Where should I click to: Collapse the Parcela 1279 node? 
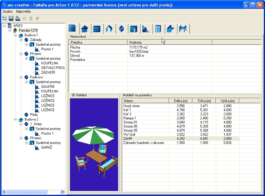pyautogui.click(x=10, y=31)
